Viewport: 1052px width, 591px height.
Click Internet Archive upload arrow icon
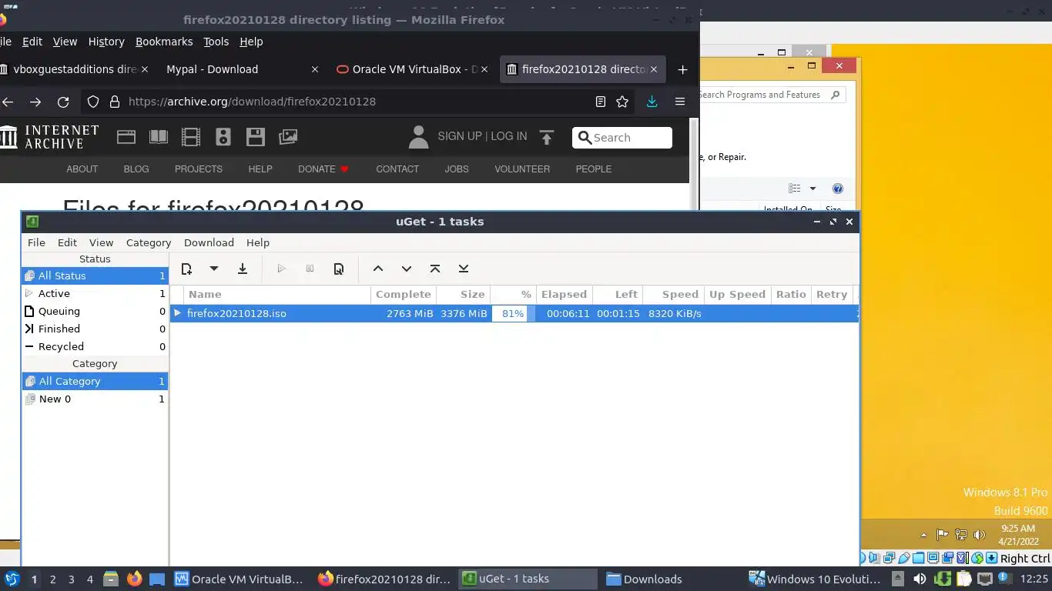[547, 137]
